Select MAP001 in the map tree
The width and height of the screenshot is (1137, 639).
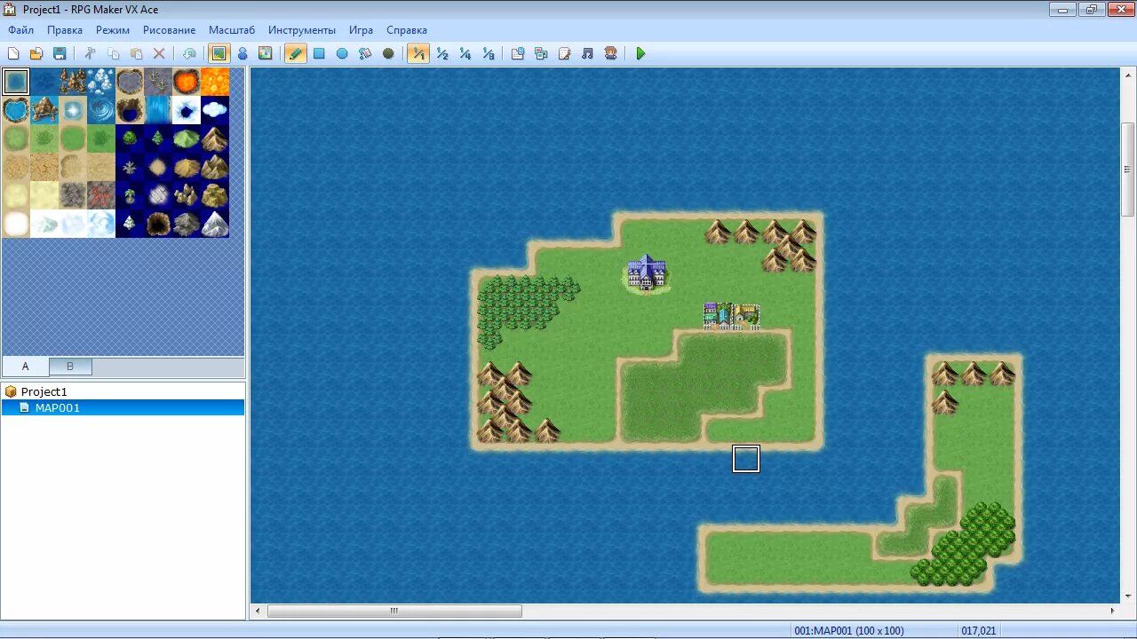tap(57, 408)
